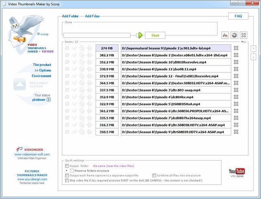The height and width of the screenshot is (199, 261).
Task: Click the Add Folder link
Action: 70,16
